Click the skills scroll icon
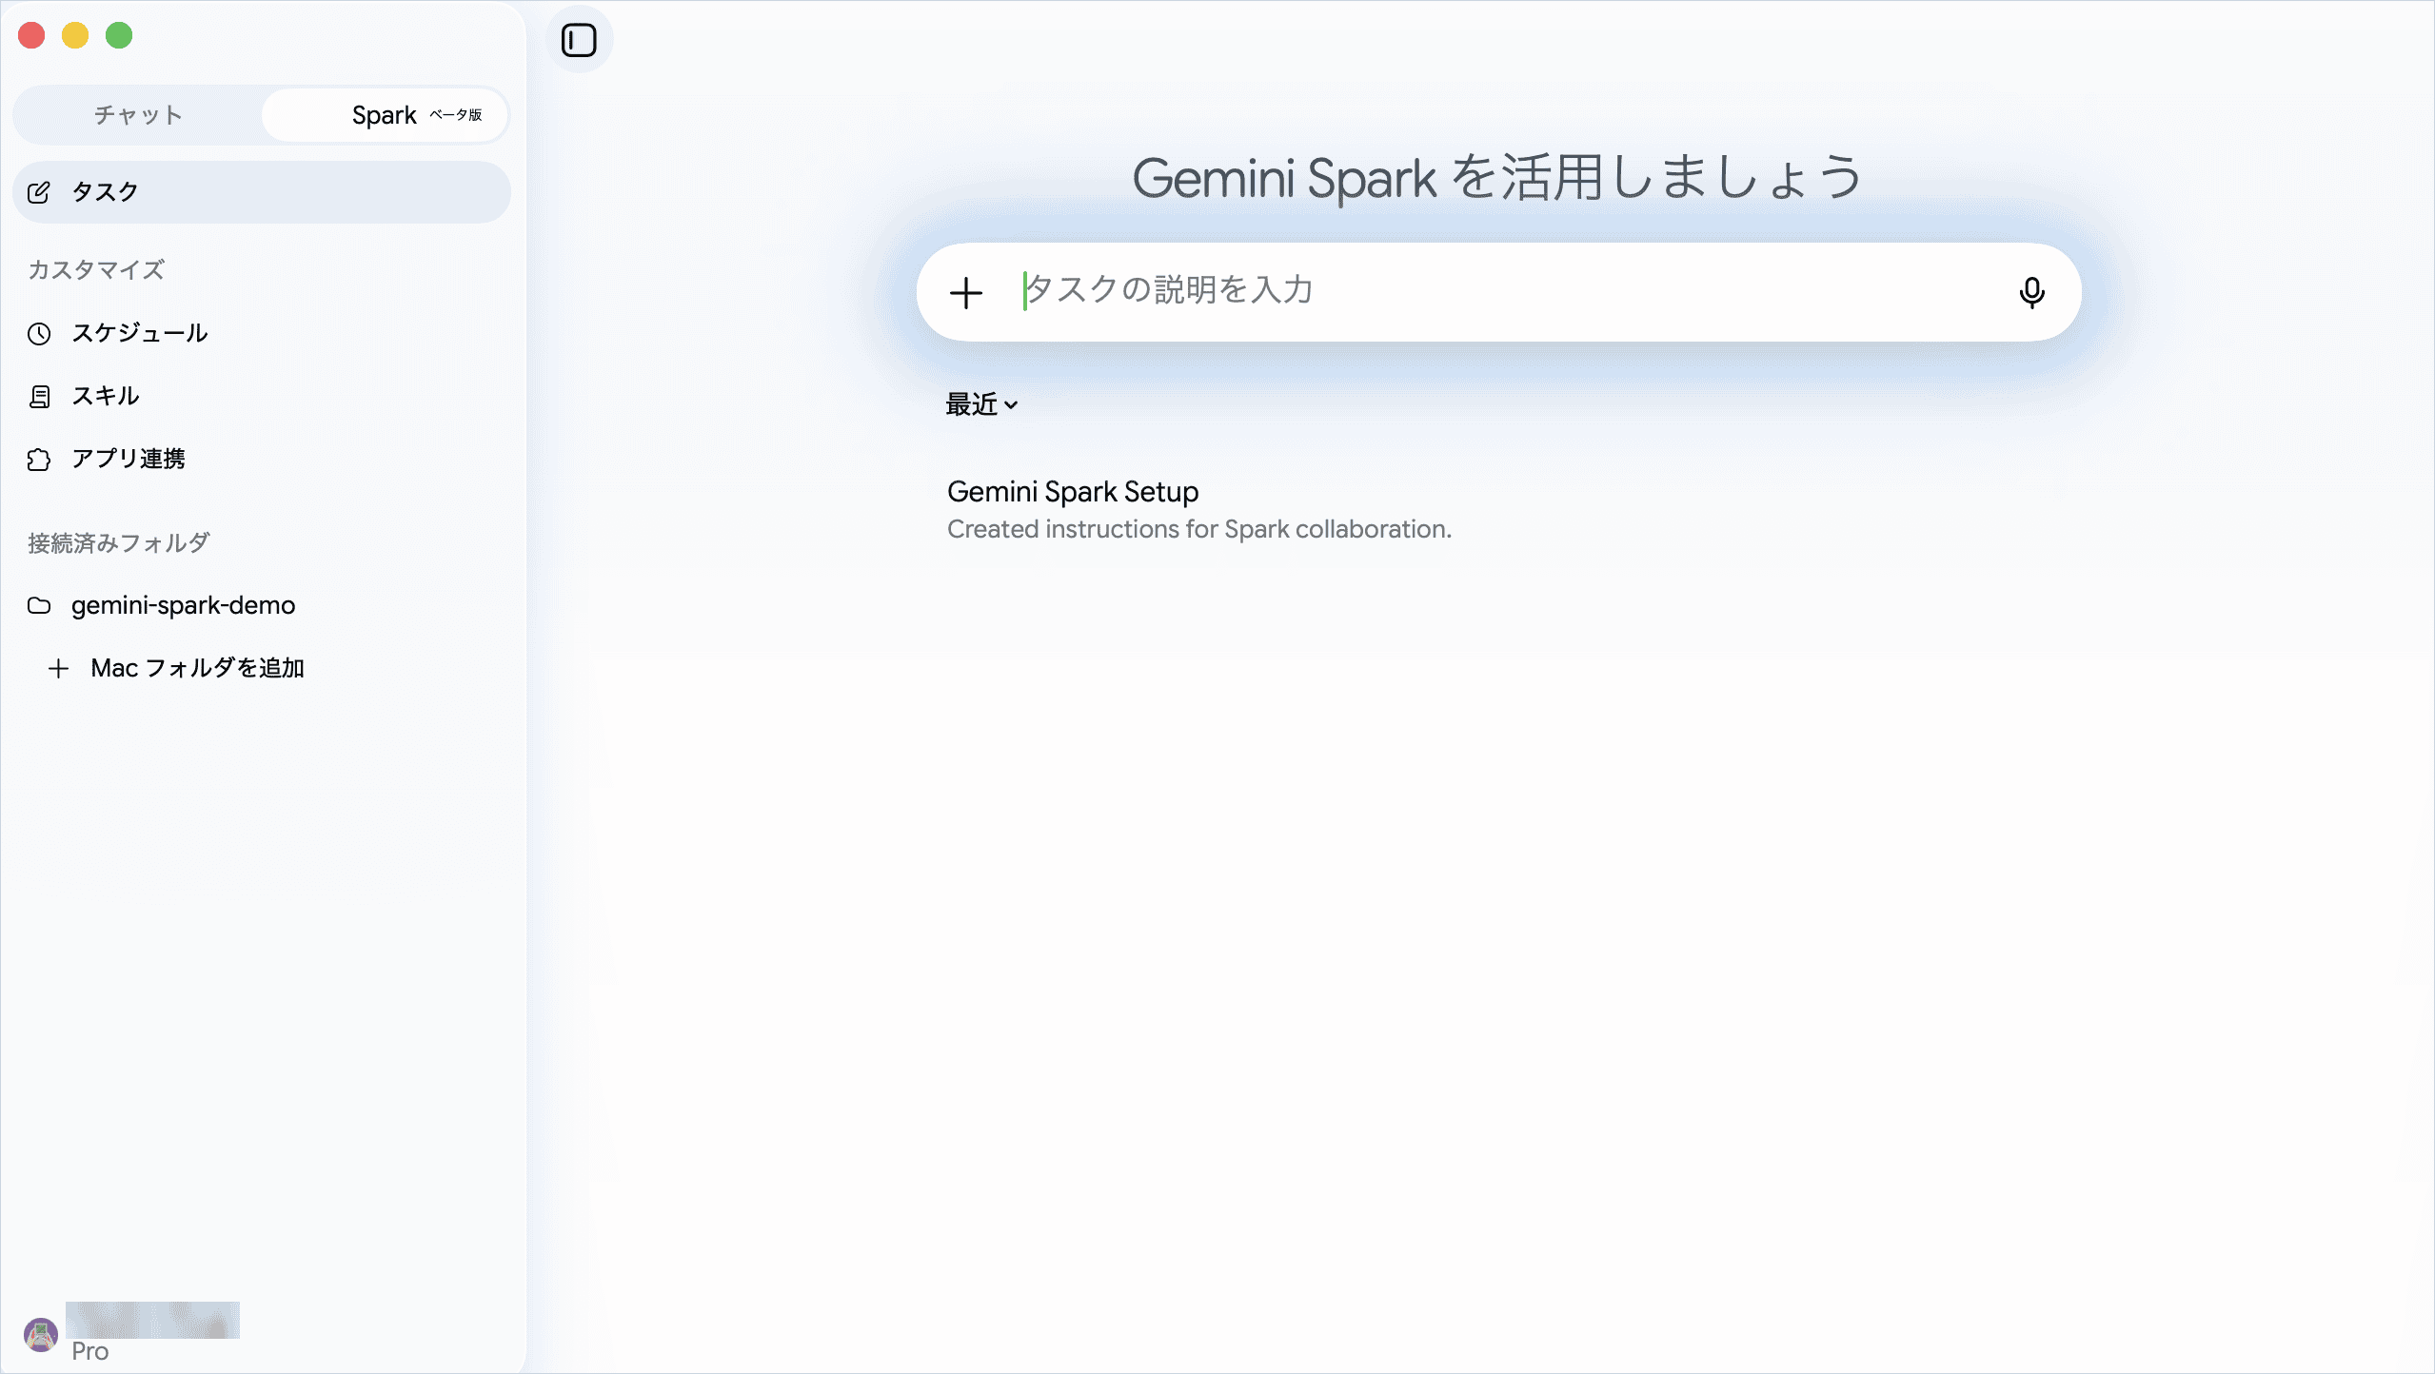The width and height of the screenshot is (2435, 1374). (x=39, y=397)
